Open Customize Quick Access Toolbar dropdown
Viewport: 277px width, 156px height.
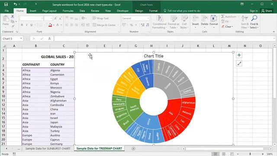pyautogui.click(x=36, y=4)
